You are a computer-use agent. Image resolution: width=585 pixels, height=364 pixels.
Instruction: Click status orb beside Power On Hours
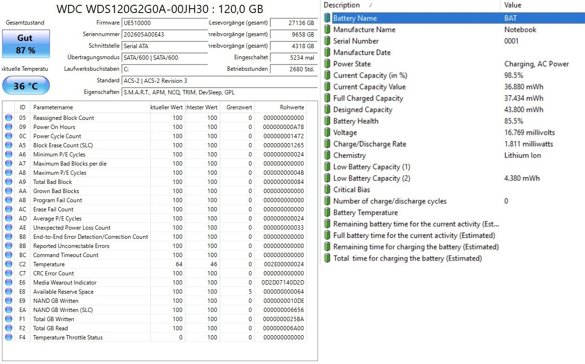(9, 127)
